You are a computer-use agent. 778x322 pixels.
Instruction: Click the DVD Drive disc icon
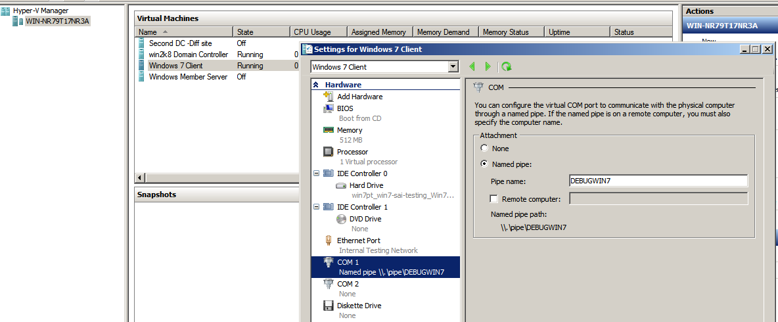pyautogui.click(x=342, y=219)
